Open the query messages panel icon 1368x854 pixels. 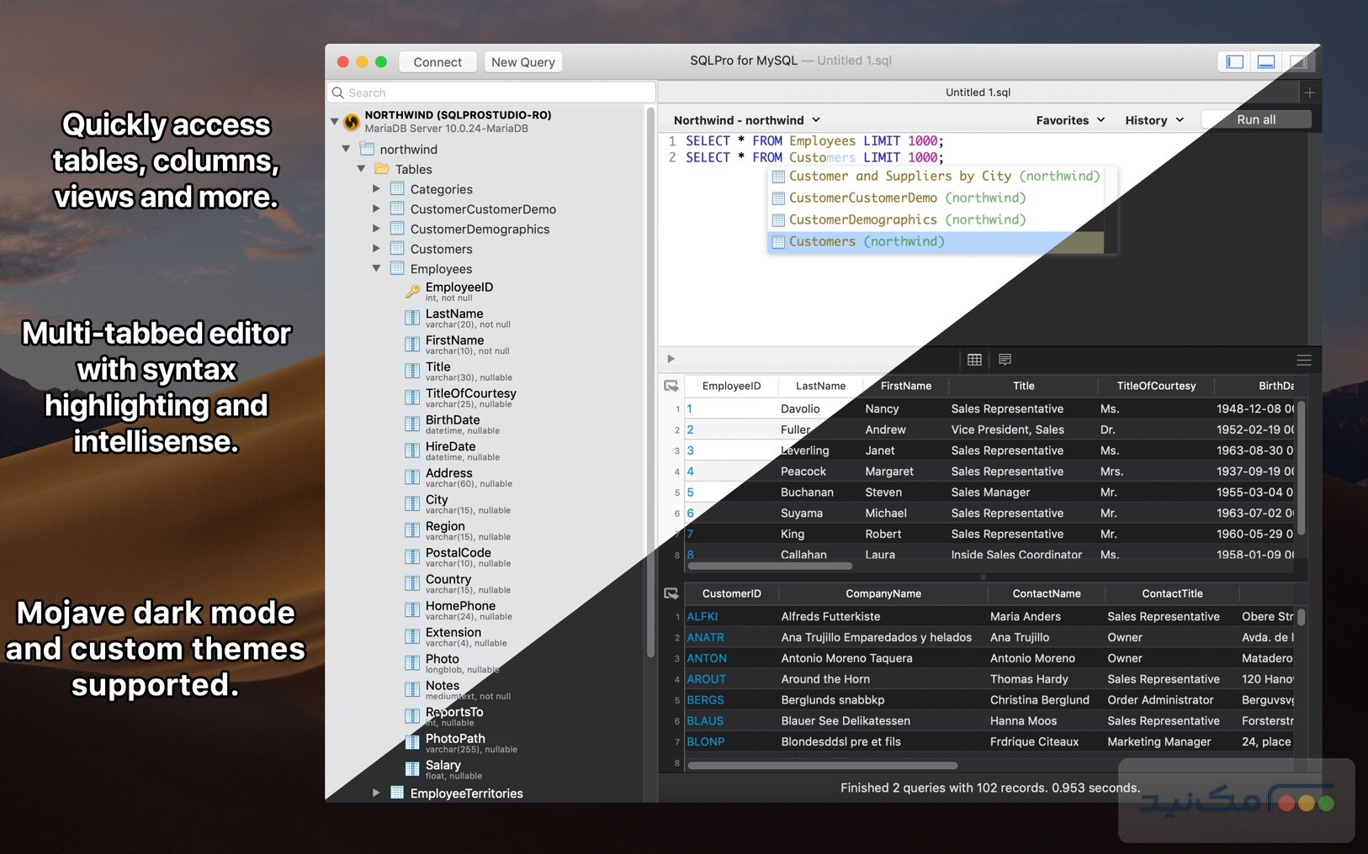pyautogui.click(x=1005, y=360)
